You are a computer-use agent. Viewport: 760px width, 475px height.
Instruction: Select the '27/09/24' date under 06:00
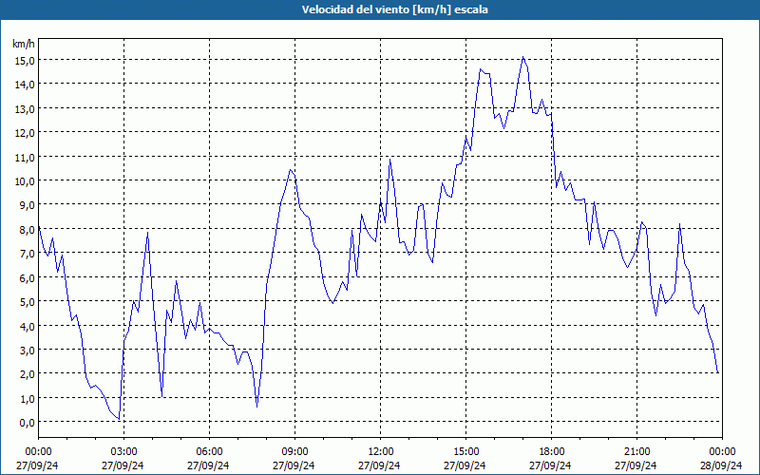pos(208,465)
